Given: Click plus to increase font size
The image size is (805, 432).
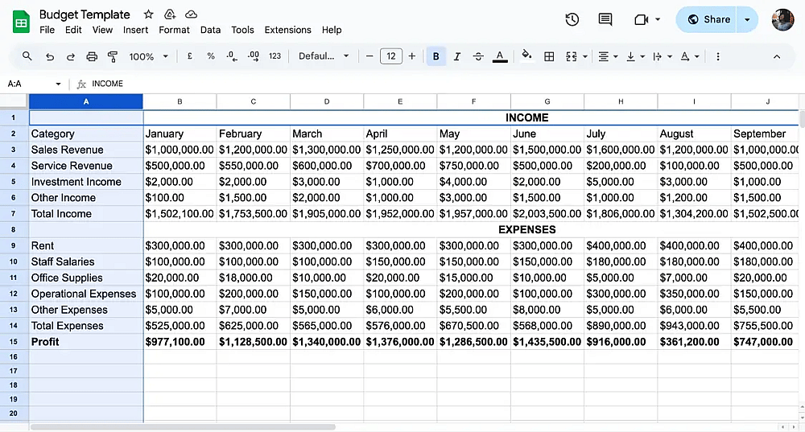Looking at the screenshot, I should tap(411, 56).
